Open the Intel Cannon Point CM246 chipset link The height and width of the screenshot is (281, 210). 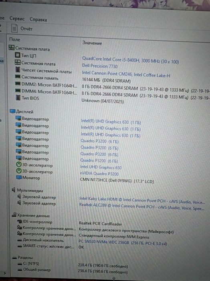tap(107, 74)
